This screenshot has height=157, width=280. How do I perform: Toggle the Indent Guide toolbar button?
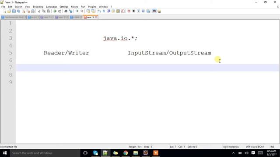108,11
